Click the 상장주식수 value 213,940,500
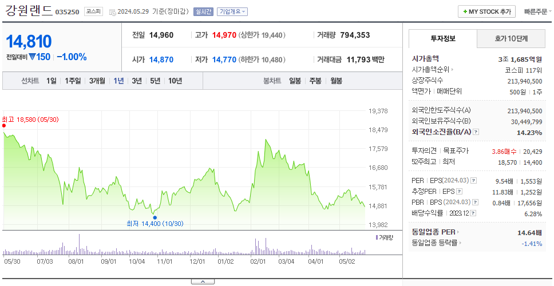 click(x=525, y=81)
